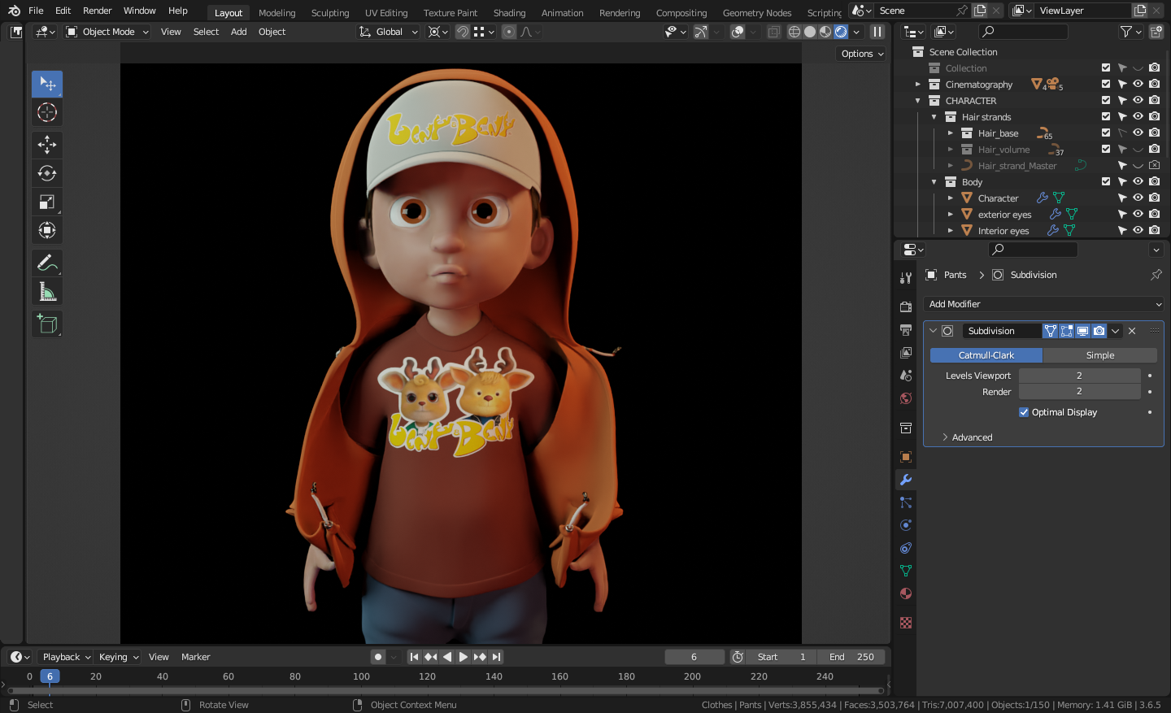Open the Render properties tab
Image resolution: width=1171 pixels, height=713 pixels.
(906, 307)
